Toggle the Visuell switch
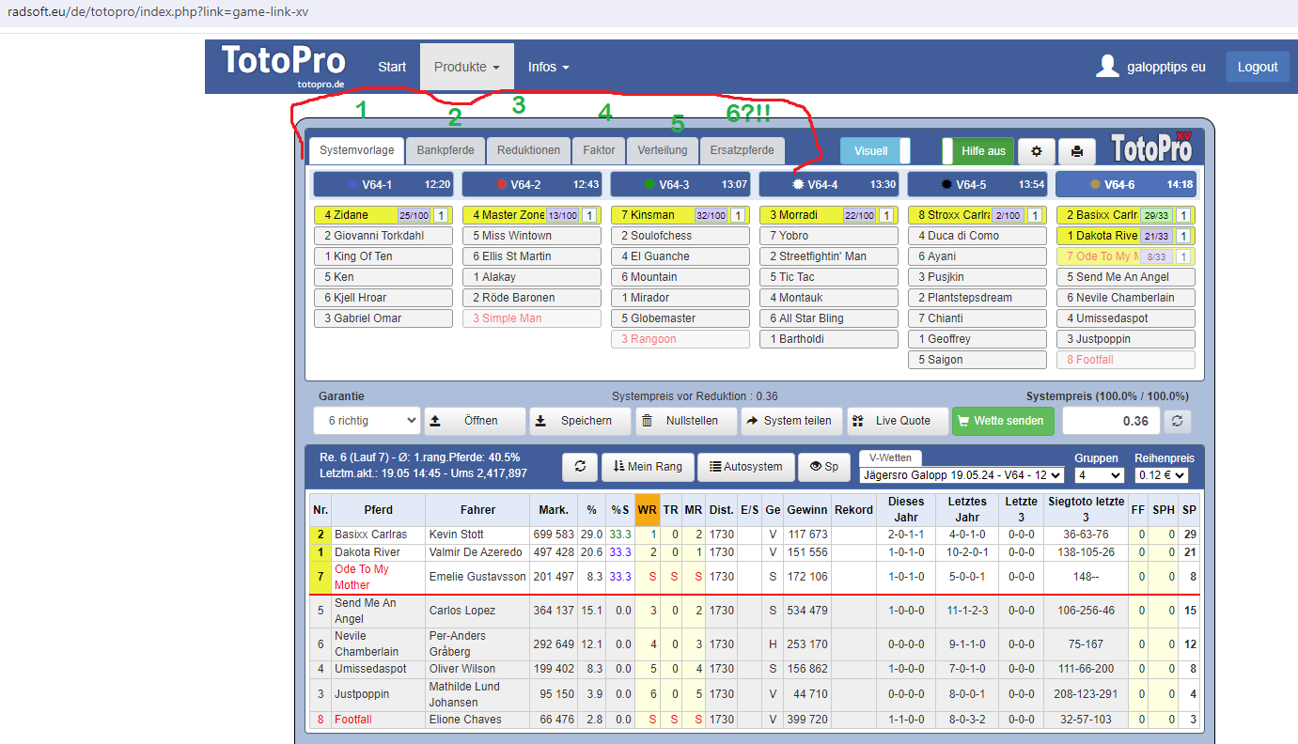The height and width of the screenshot is (744, 1298). (876, 151)
